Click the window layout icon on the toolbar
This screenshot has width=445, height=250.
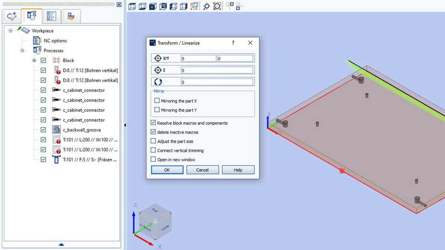[230, 6]
